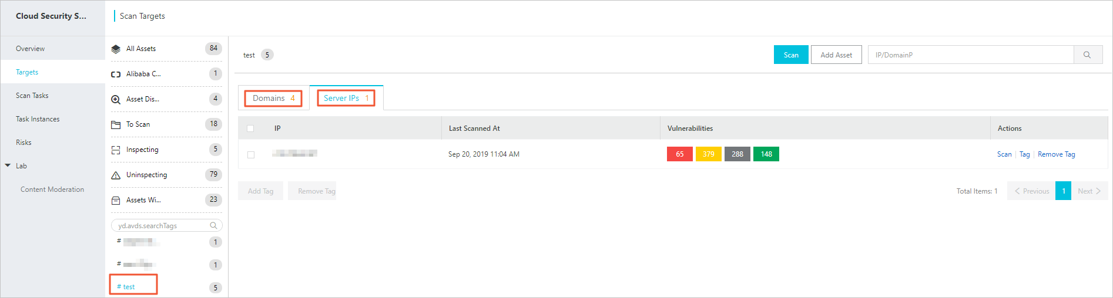This screenshot has width=1113, height=298.
Task: Click the Uninspecting warning triangle icon
Action: pos(116,175)
